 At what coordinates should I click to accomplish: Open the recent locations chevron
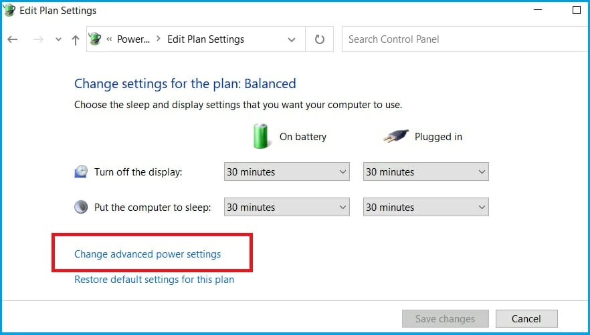pyautogui.click(x=58, y=39)
